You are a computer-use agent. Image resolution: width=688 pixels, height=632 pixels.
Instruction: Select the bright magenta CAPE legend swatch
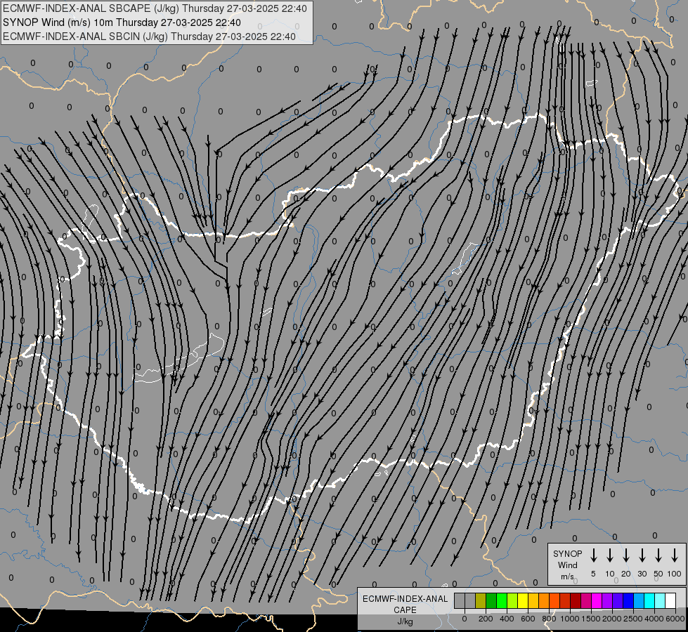point(597,600)
